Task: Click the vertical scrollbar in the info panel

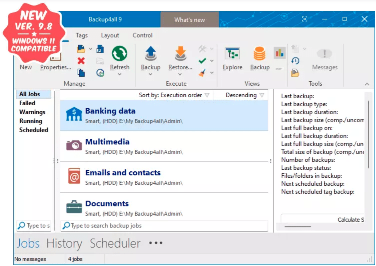Action: [x=368, y=134]
